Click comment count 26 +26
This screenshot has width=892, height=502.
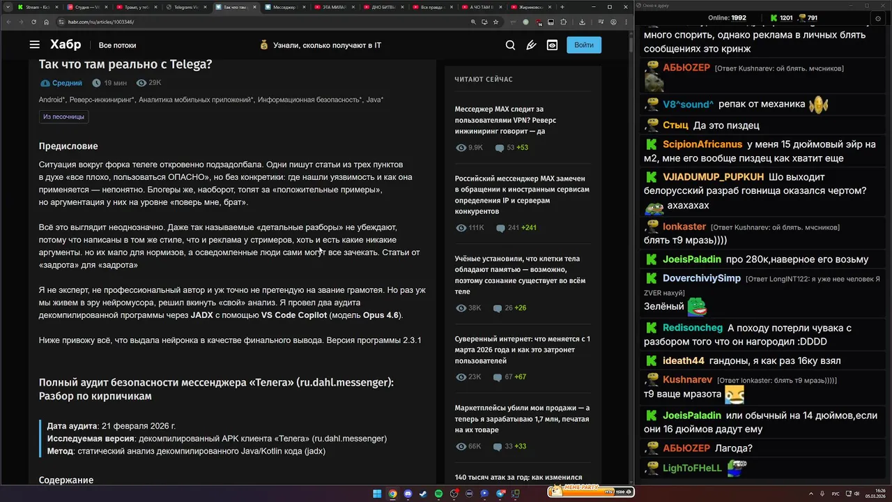click(x=510, y=308)
